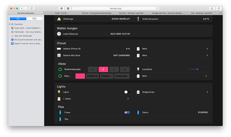This screenshot has height=137, width=231.
Task: Click the STOPPED Plex status value
Action: [203, 112]
